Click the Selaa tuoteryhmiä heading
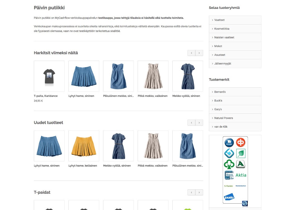The width and height of the screenshot is (286, 210). pos(224,8)
